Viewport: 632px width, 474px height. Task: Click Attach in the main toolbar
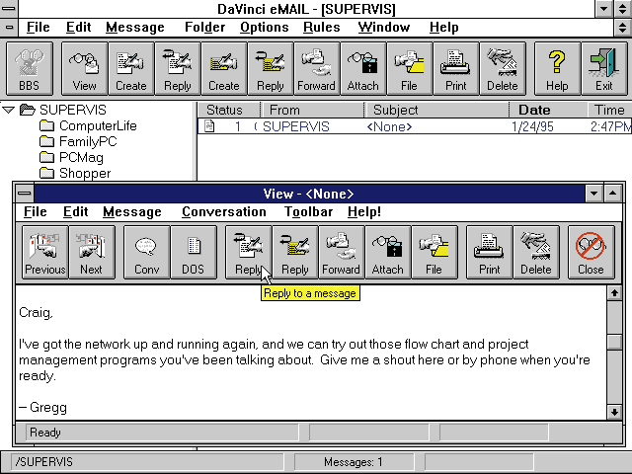[362, 68]
